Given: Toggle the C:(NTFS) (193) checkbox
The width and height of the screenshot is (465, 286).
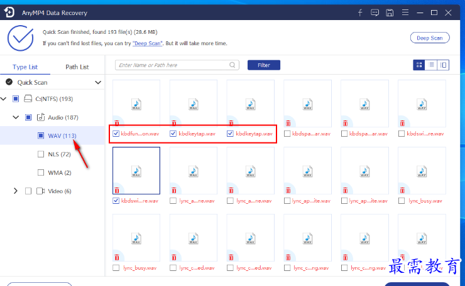Looking at the screenshot, I should pos(16,98).
